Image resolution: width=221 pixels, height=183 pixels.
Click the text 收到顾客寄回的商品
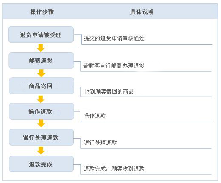[109, 91]
